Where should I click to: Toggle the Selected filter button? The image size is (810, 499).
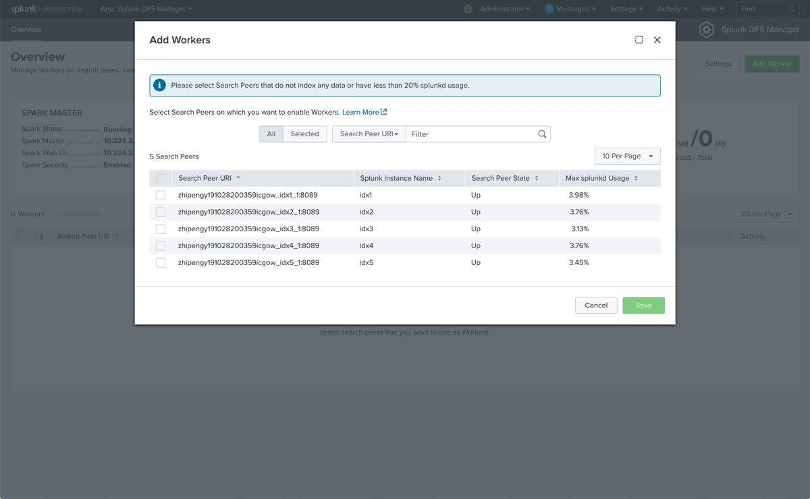coord(304,134)
